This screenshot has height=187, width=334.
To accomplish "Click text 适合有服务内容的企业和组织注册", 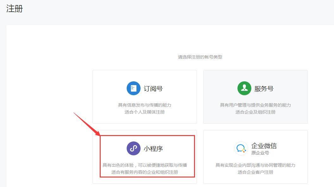I will (145, 172).
